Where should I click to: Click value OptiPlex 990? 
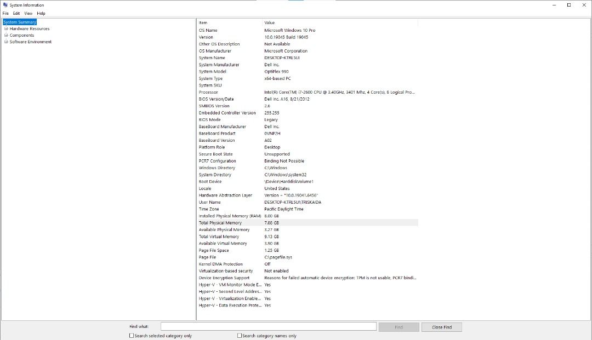click(x=276, y=72)
